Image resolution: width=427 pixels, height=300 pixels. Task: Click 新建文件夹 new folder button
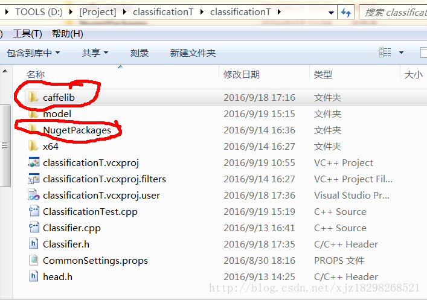click(x=193, y=53)
